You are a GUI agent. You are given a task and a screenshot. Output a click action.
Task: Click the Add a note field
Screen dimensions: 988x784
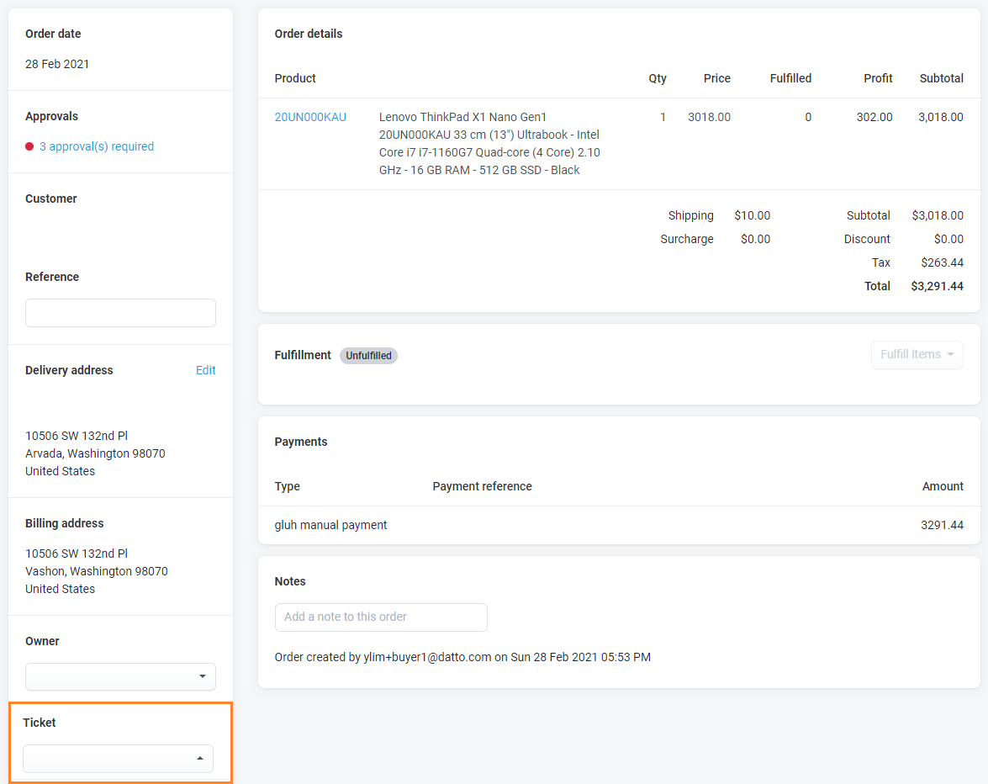pyautogui.click(x=381, y=617)
